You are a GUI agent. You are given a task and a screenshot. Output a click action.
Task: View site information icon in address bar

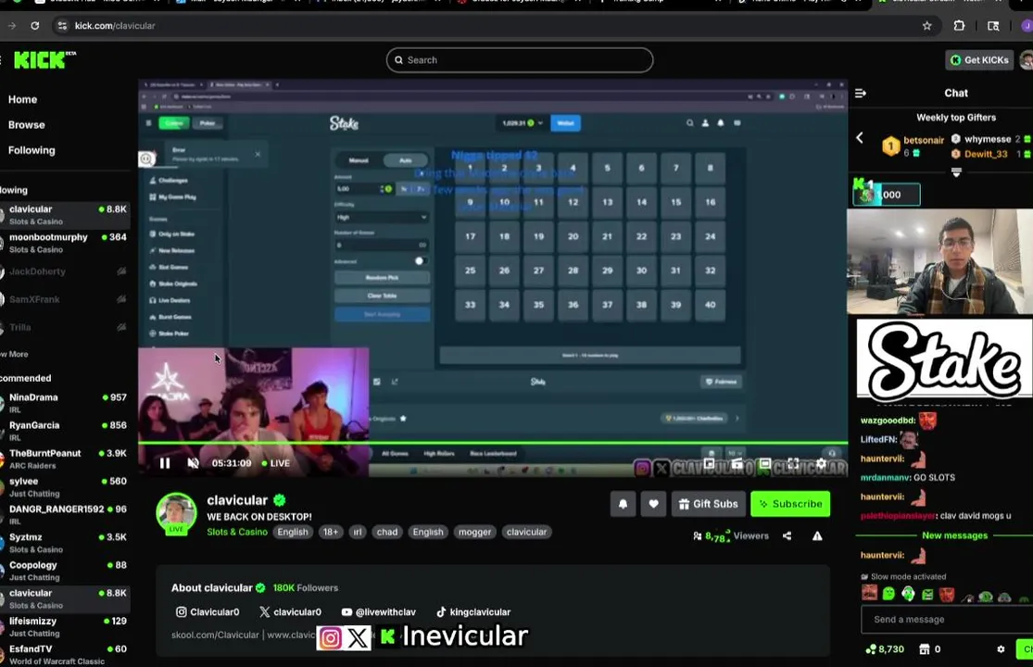click(62, 26)
